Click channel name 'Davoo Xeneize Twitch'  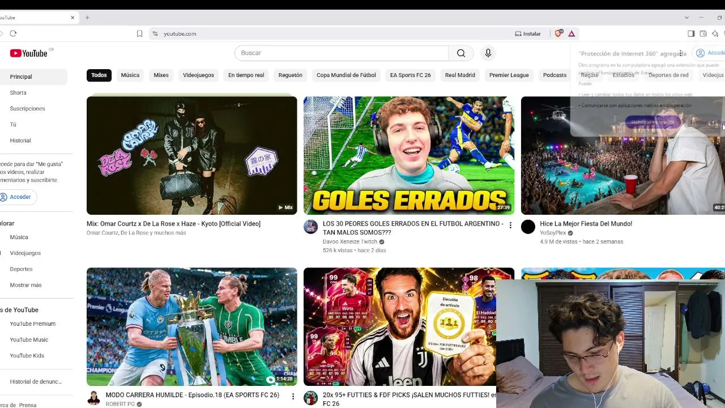click(x=350, y=241)
